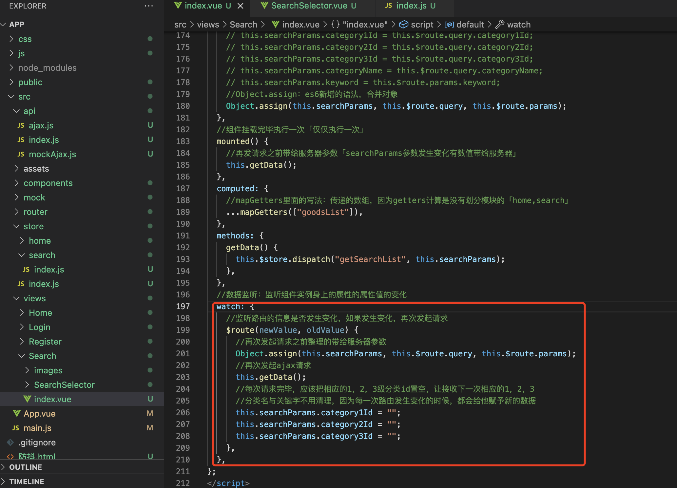Expand the OUTLINE section
Screen dimensions: 677x488
[26, 467]
